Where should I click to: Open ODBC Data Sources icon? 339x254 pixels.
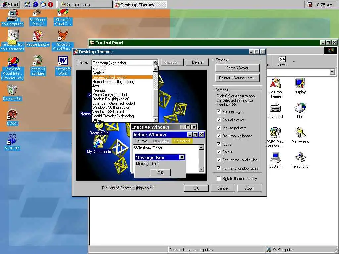pyautogui.click(x=275, y=138)
